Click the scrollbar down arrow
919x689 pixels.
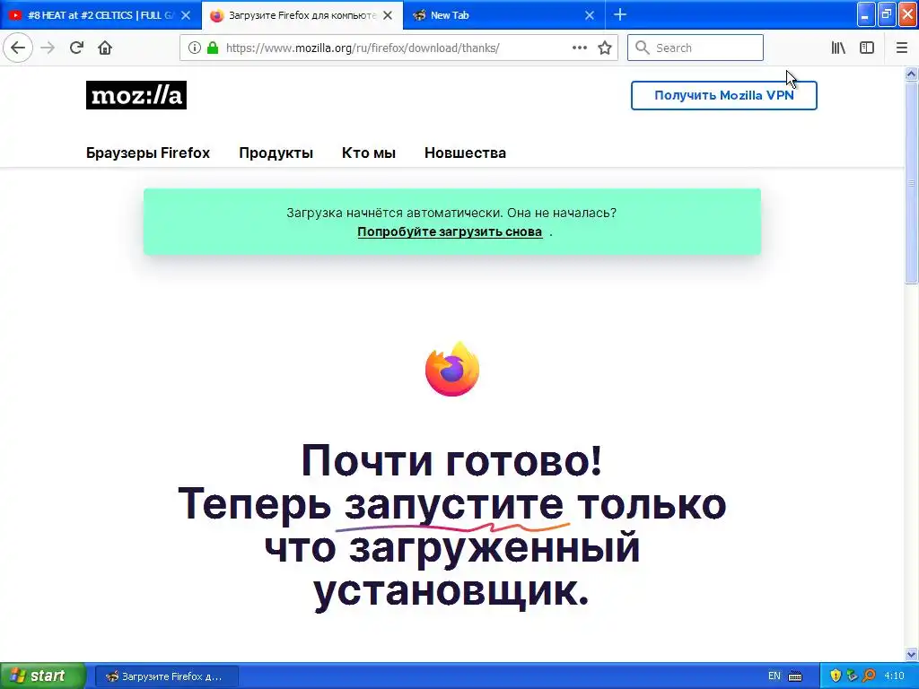pos(911,654)
